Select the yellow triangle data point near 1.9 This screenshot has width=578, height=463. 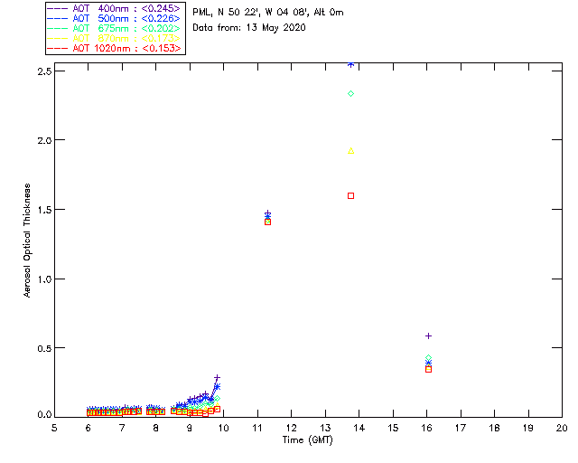point(351,151)
